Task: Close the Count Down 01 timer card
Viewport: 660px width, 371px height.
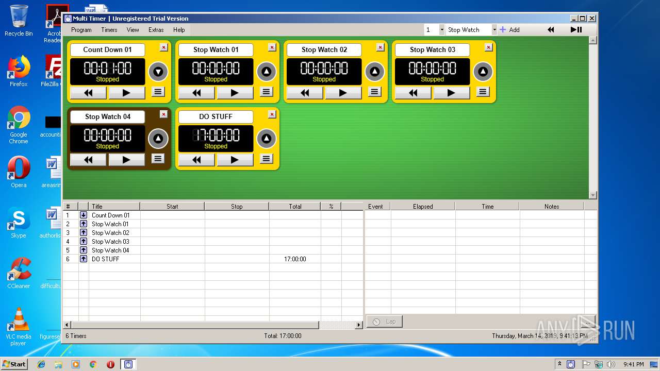Action: [163, 47]
